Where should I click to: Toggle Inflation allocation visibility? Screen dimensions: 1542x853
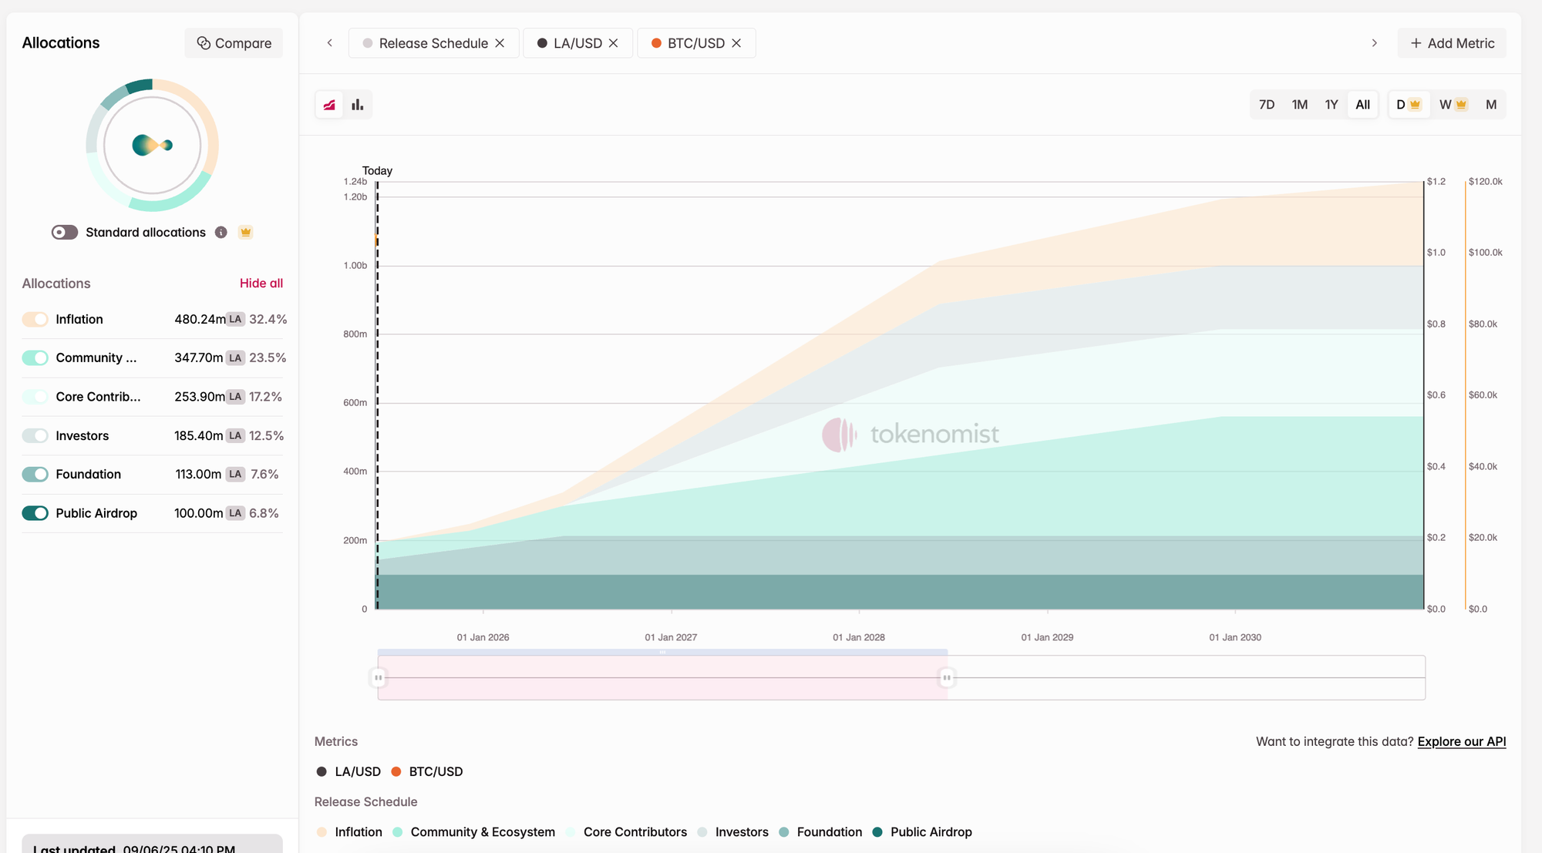click(35, 319)
